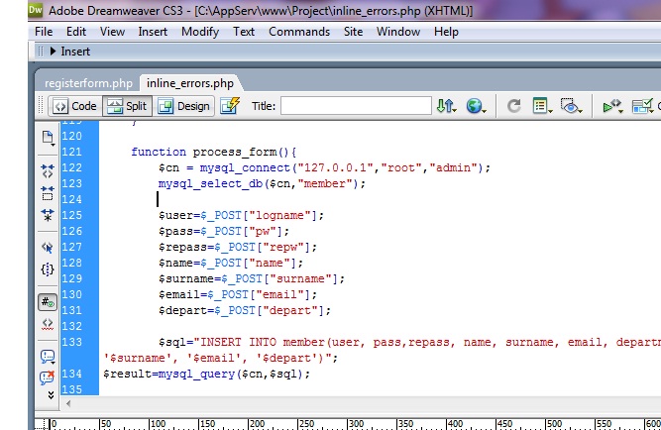Click the horizontal scrollbar left arrow

(68, 404)
